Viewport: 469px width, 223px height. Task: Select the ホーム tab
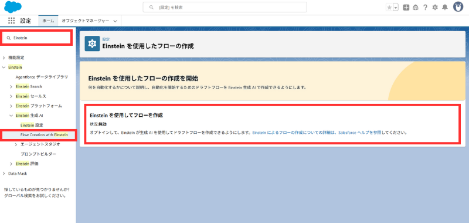[x=48, y=21]
